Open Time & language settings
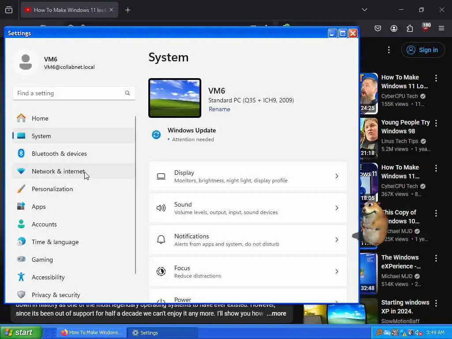Viewport: 452px width, 339px height. click(74, 242)
